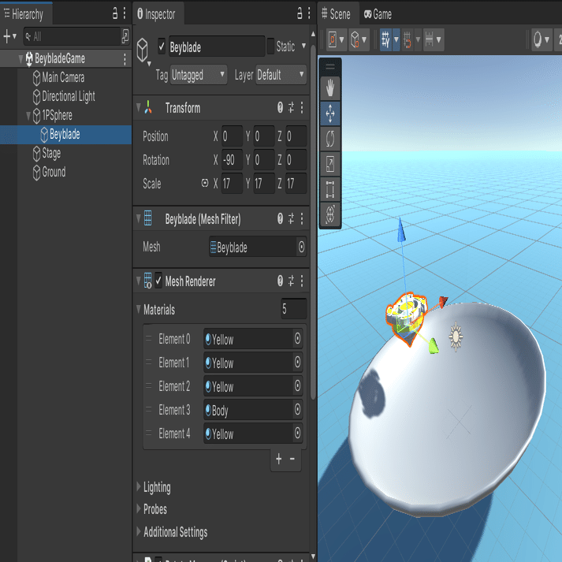Image resolution: width=562 pixels, height=562 pixels.
Task: Expand the Probes section
Action: (139, 508)
